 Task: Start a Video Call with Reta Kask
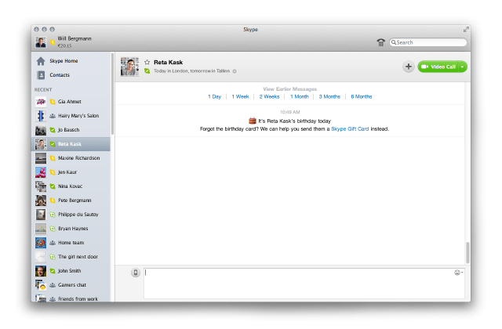[x=438, y=67]
